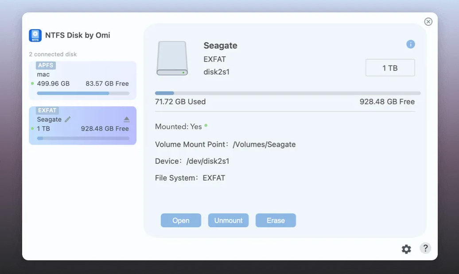Click the Unmount button
The image size is (459, 274).
(x=228, y=220)
